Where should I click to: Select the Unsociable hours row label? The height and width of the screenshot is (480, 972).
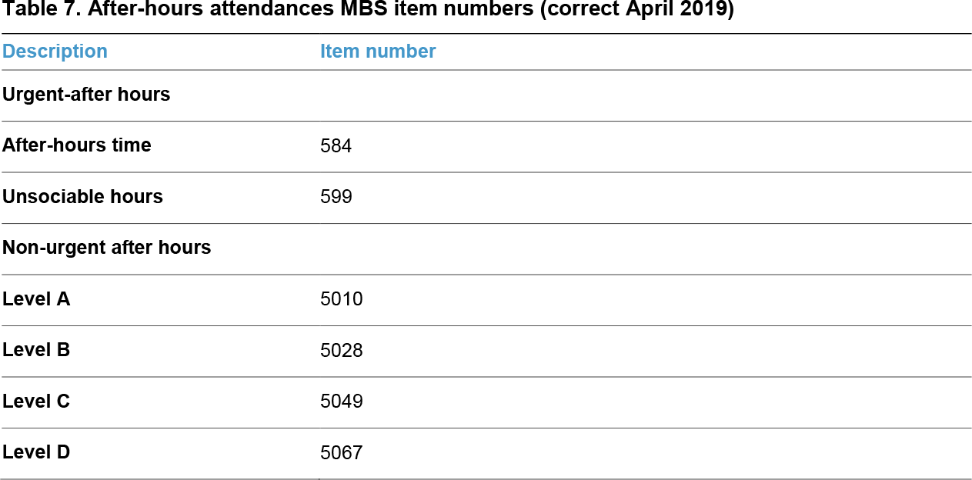[x=83, y=197]
